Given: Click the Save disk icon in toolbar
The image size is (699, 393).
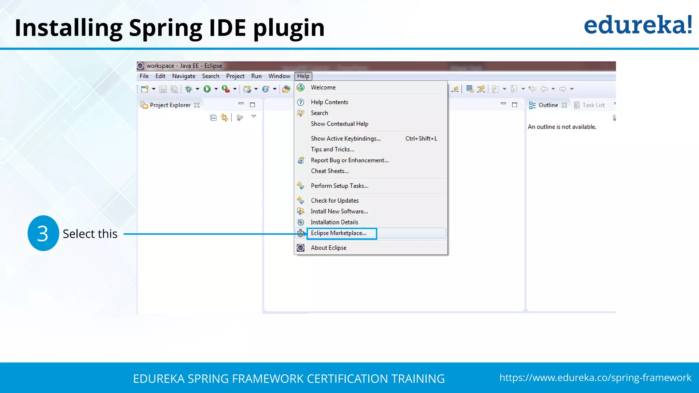Looking at the screenshot, I should click(x=163, y=89).
